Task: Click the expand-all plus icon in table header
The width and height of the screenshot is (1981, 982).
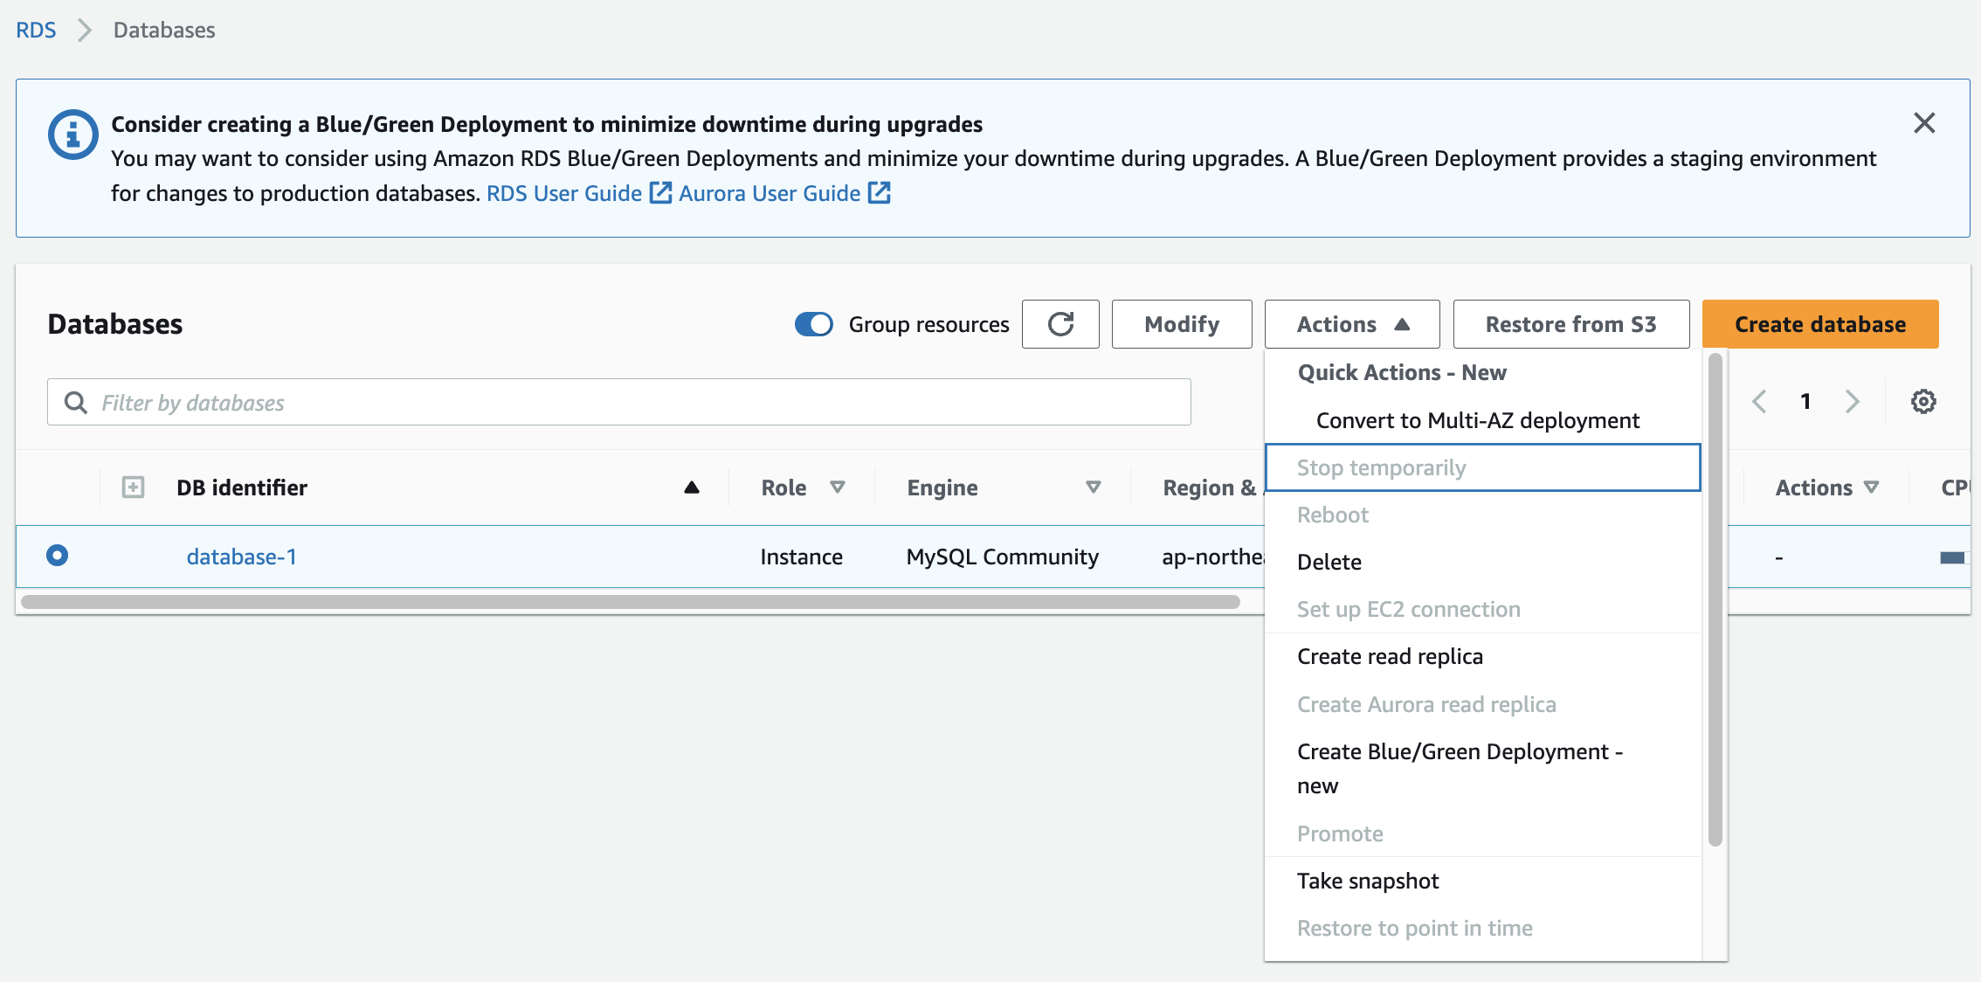Action: [133, 488]
